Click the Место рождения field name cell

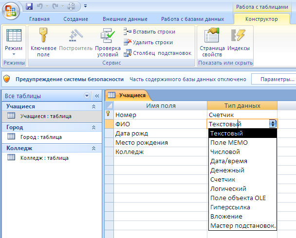(x=141, y=143)
